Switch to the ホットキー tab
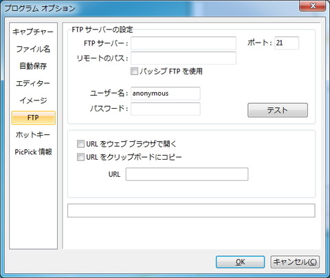Screen dimensions: 330x278 pos(33,135)
